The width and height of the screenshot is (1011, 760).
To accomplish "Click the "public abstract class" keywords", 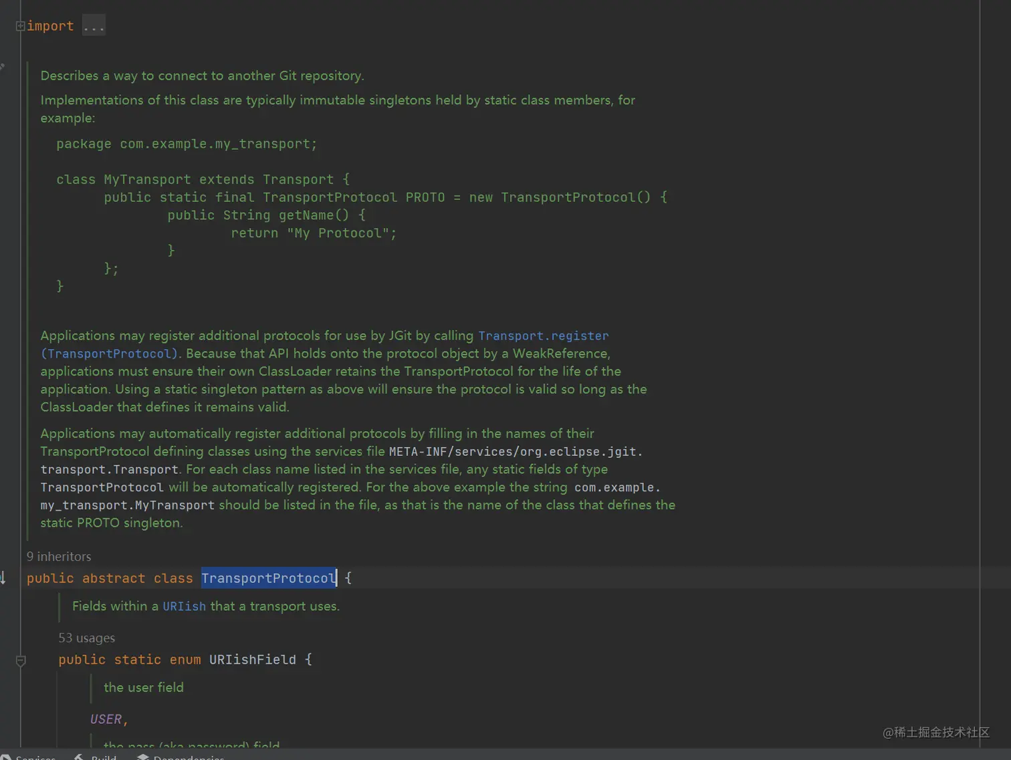I will click(110, 578).
